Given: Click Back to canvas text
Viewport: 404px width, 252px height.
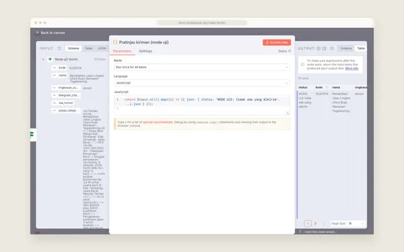Looking at the screenshot, I should click(53, 33).
